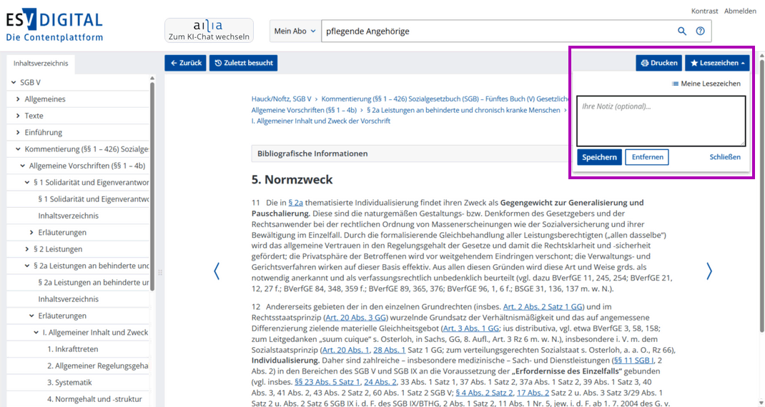Follow link 17 Abs. 2

coord(533,393)
